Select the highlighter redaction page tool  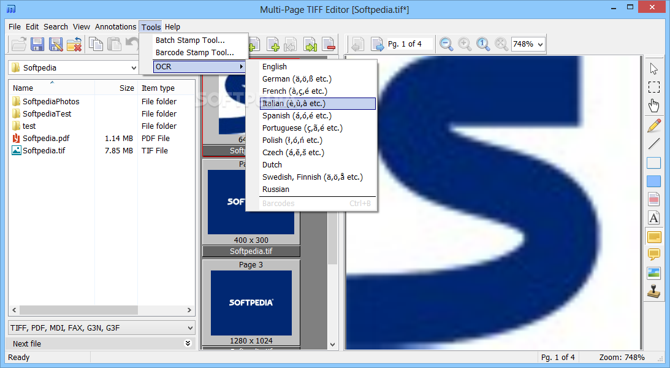[x=654, y=199]
